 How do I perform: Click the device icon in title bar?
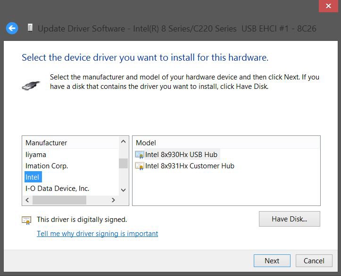coord(30,28)
